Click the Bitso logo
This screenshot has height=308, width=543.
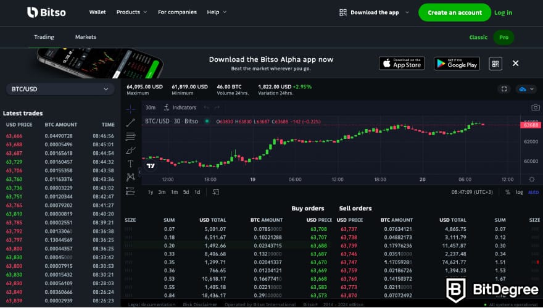point(46,12)
